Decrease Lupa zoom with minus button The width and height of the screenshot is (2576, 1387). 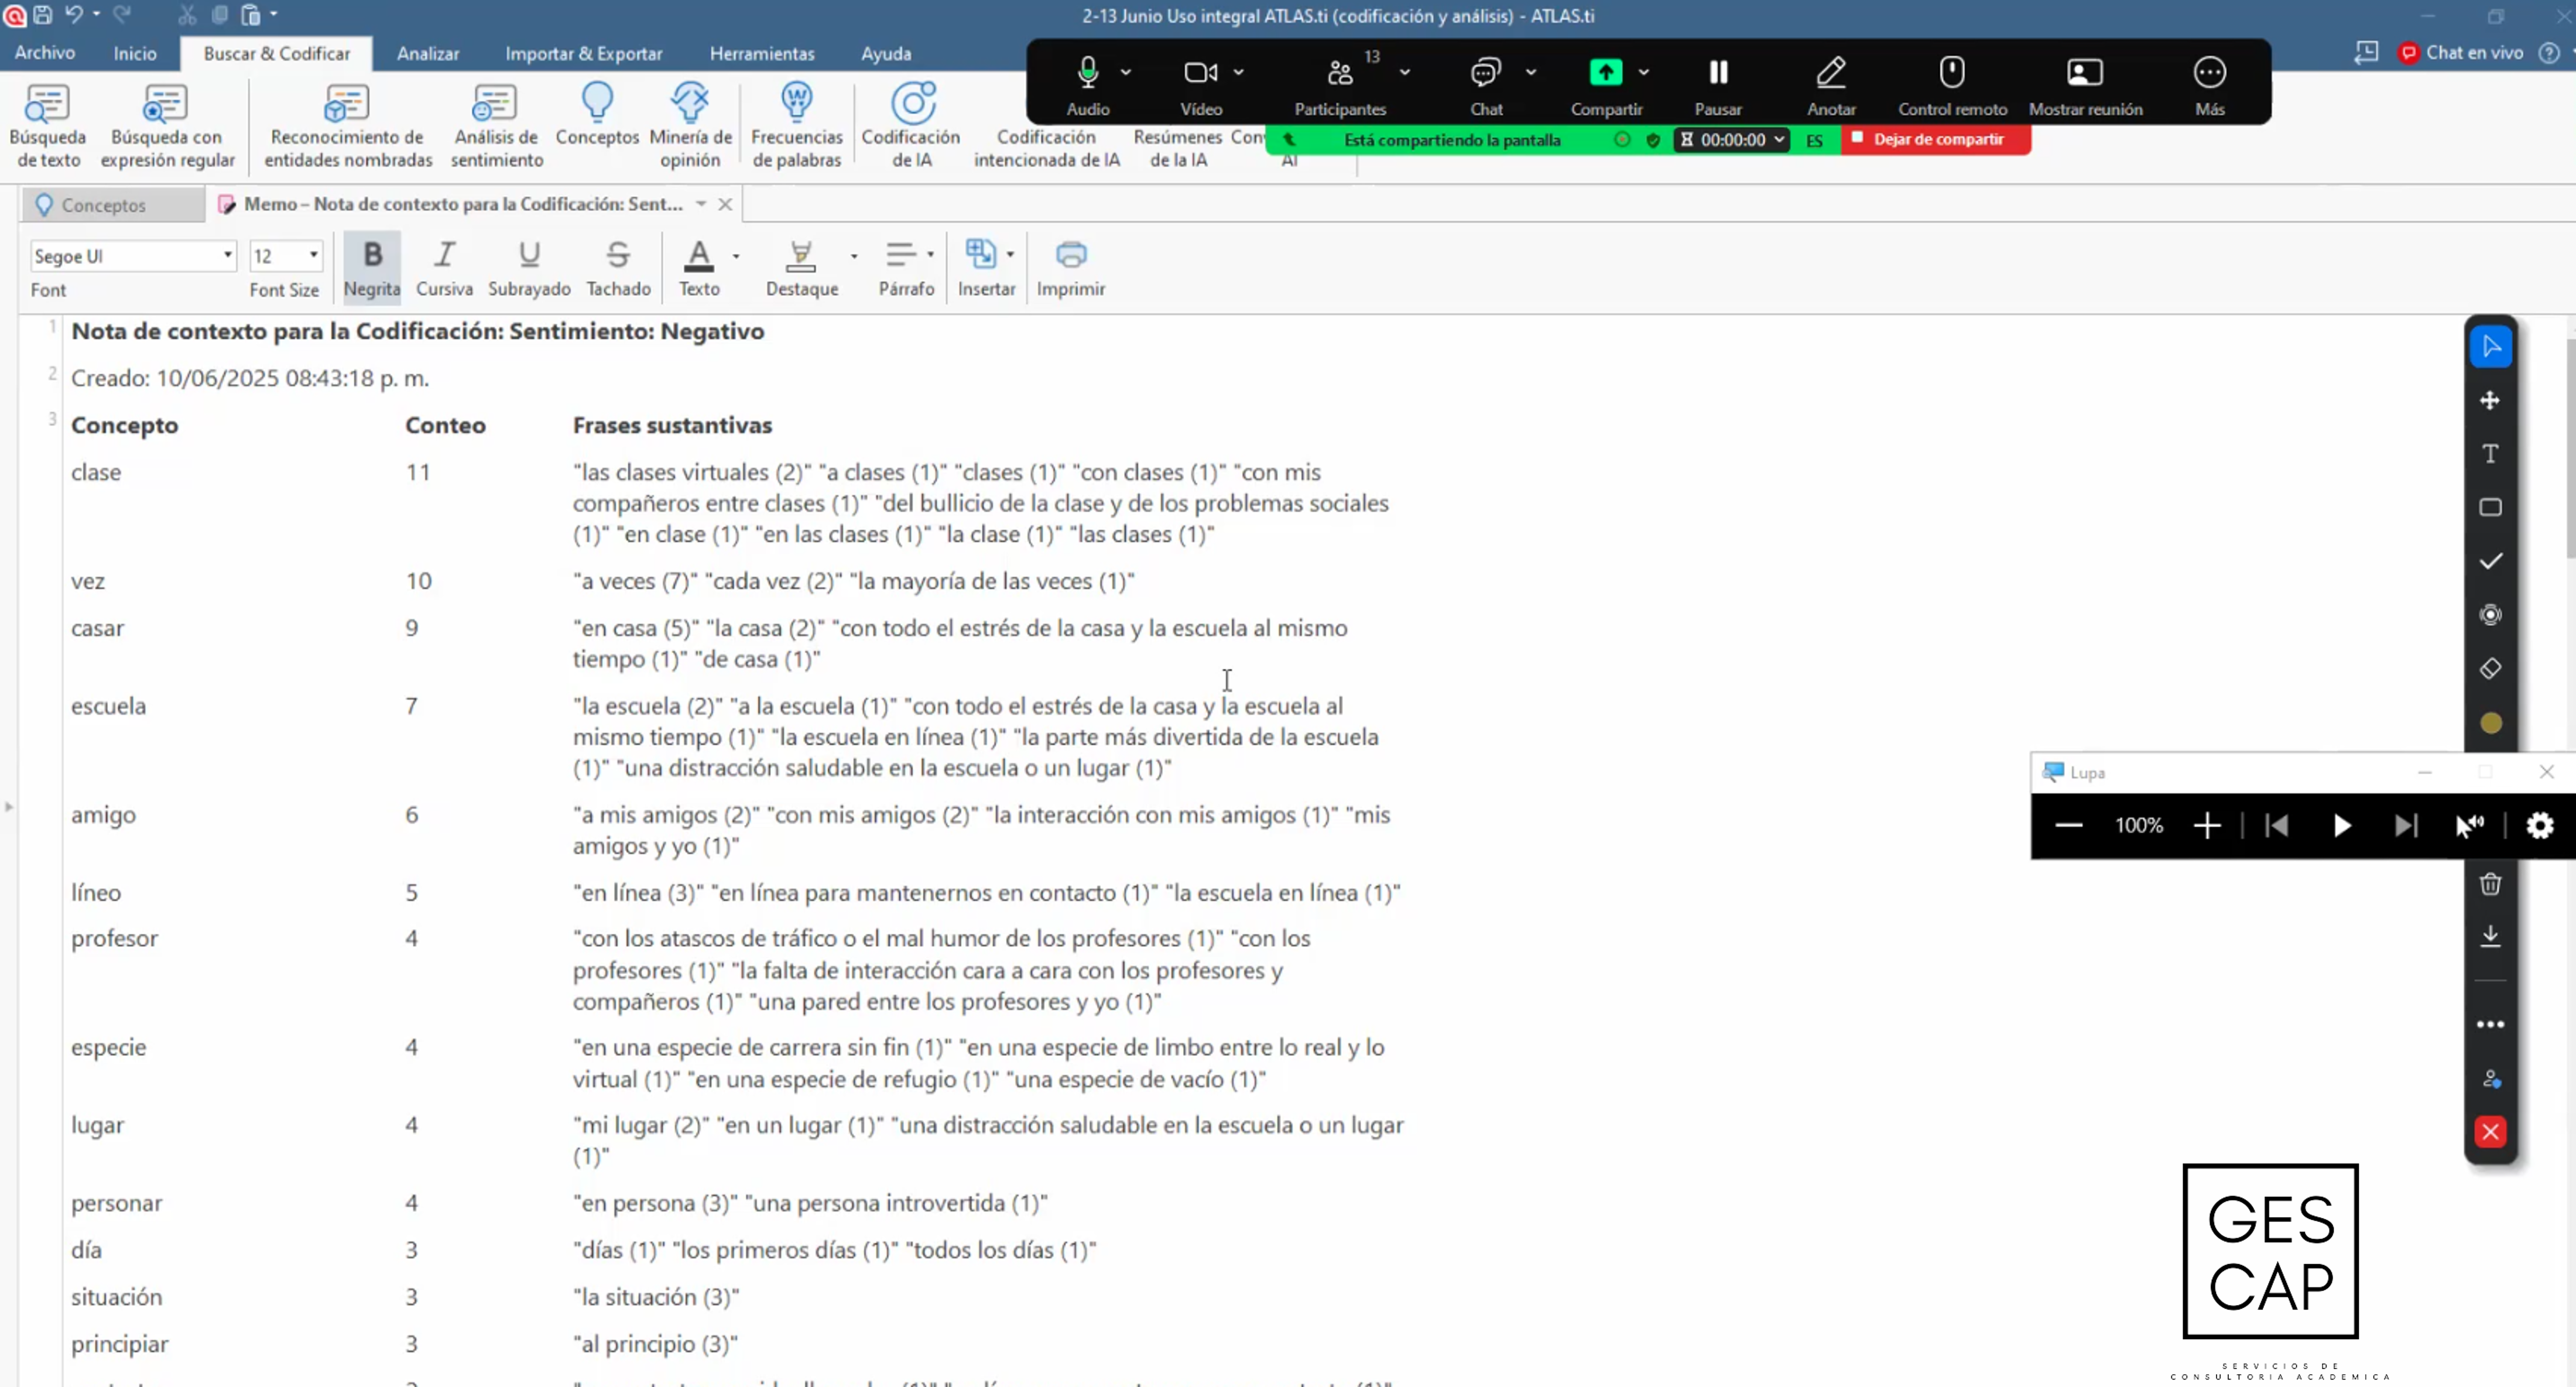(x=2068, y=825)
